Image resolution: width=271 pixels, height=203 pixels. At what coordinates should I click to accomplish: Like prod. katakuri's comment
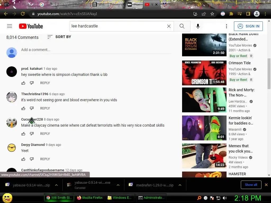coord(23,83)
